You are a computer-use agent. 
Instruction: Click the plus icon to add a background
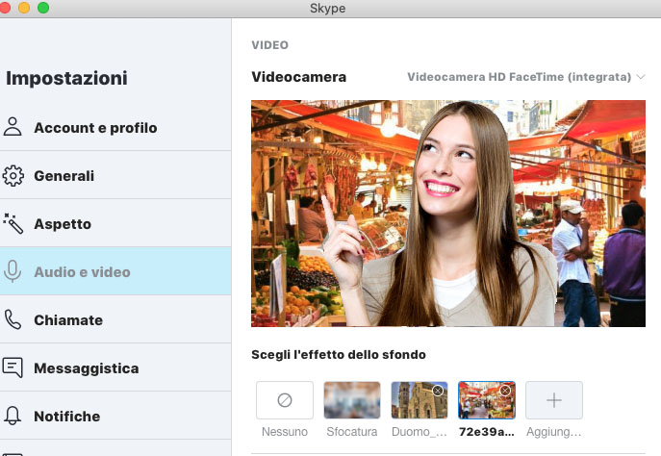tap(554, 400)
